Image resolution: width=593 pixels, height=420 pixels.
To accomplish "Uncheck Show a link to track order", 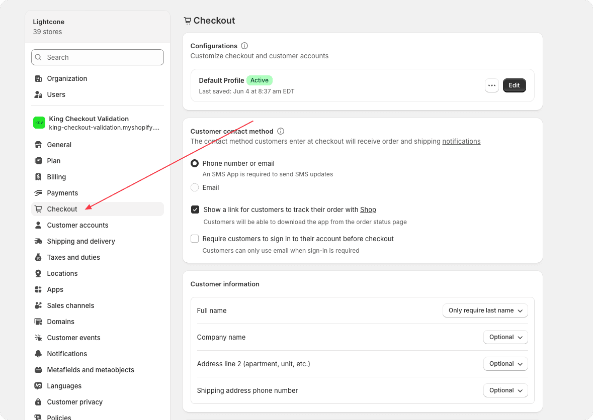I will coord(195,209).
